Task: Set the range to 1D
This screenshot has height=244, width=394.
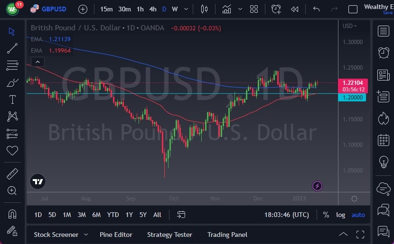Action: pos(38,215)
